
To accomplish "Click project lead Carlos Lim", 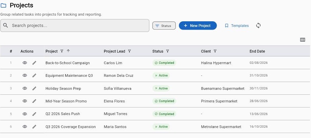I will [x=113, y=63].
